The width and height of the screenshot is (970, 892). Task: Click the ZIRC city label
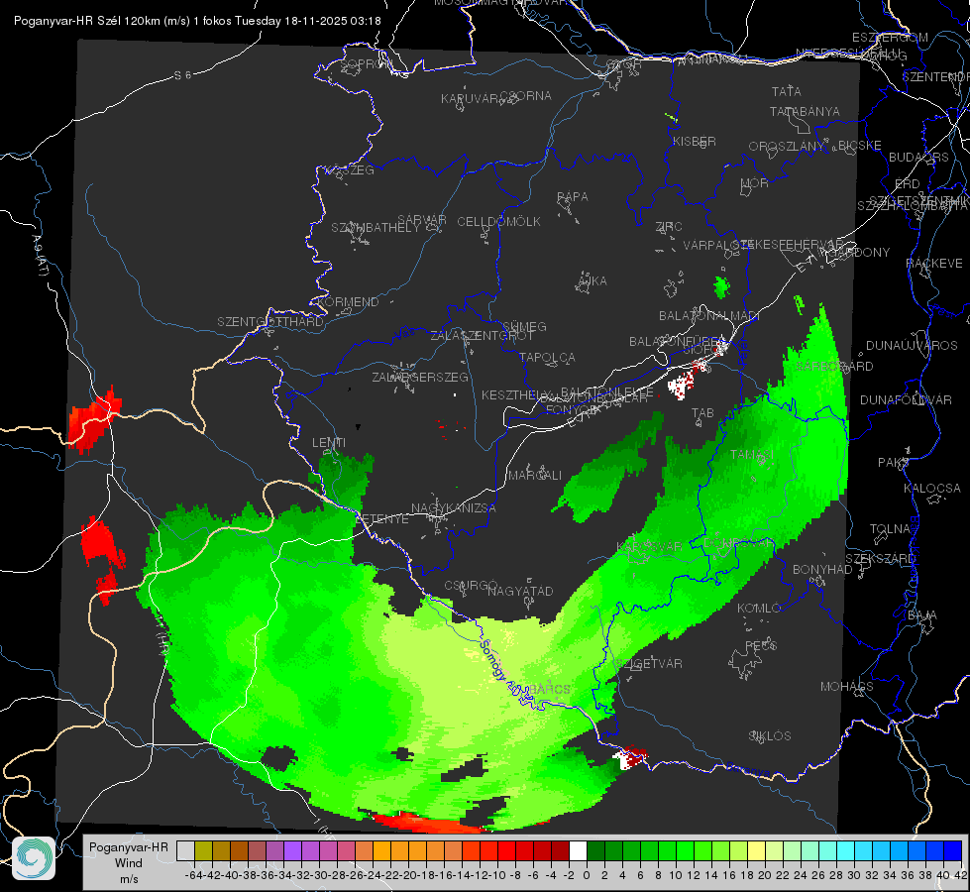pyautogui.click(x=669, y=227)
